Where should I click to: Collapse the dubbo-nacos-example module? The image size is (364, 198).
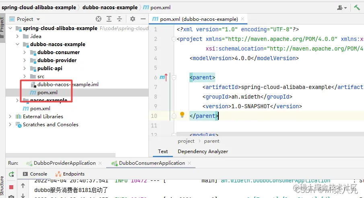pos(17,44)
